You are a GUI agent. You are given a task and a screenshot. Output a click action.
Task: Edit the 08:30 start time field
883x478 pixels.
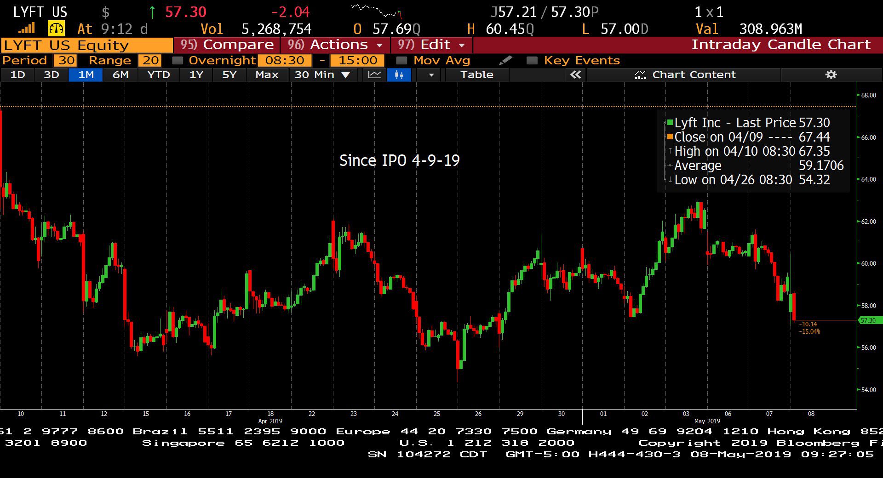[x=285, y=61]
